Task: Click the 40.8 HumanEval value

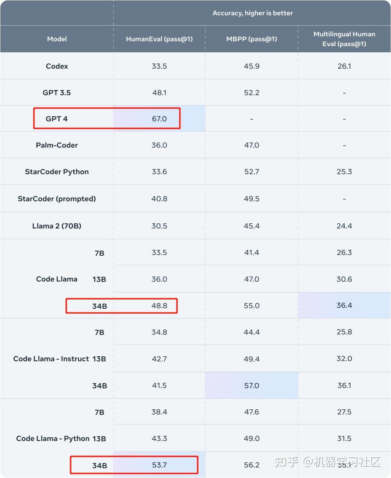Action: [159, 199]
